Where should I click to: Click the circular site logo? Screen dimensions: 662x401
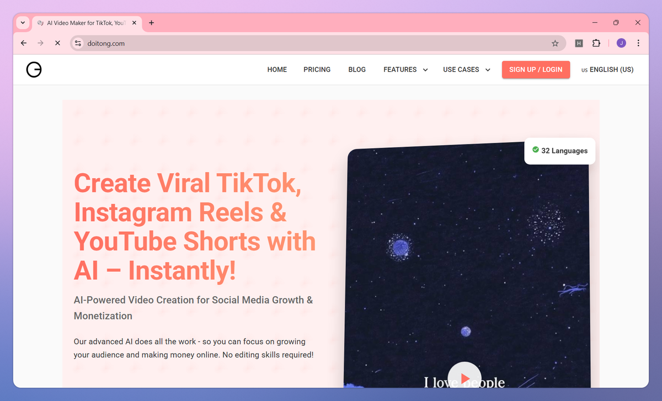click(34, 69)
